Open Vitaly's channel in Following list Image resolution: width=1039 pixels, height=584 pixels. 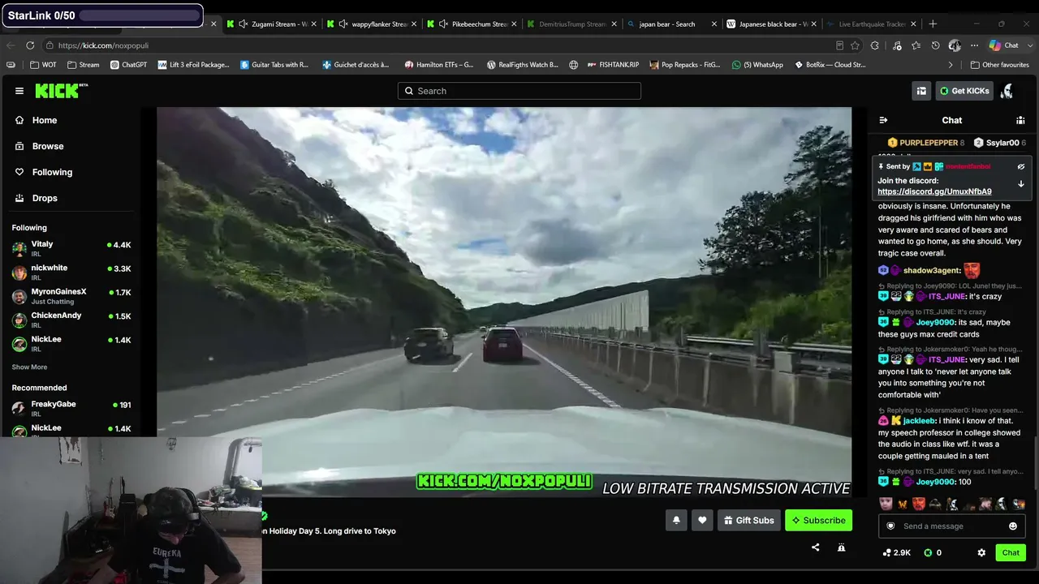click(71, 248)
